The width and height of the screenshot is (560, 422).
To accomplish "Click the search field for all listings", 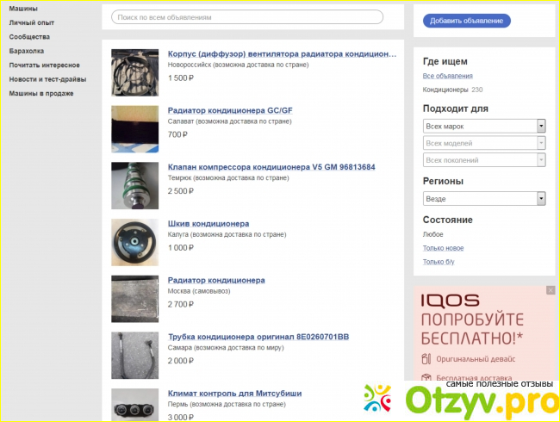I will point(248,17).
